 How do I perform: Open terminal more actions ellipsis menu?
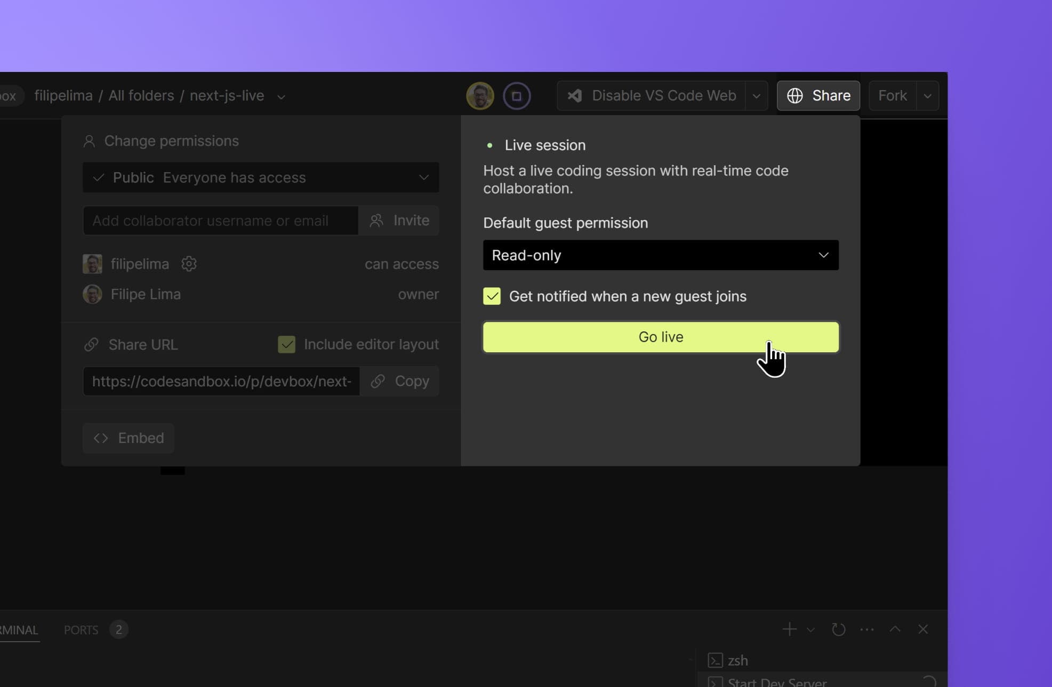click(867, 629)
